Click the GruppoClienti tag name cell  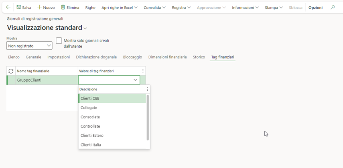point(47,80)
